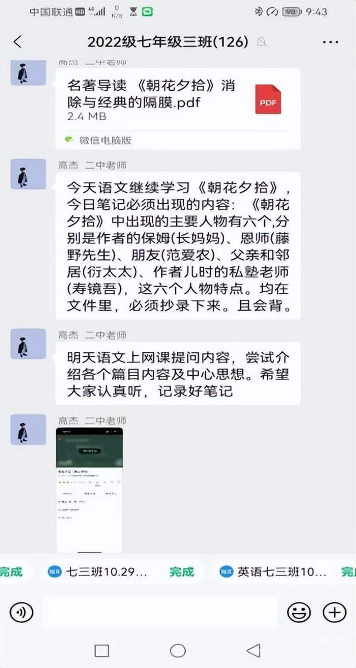Tap the back arrow icon

click(18, 42)
